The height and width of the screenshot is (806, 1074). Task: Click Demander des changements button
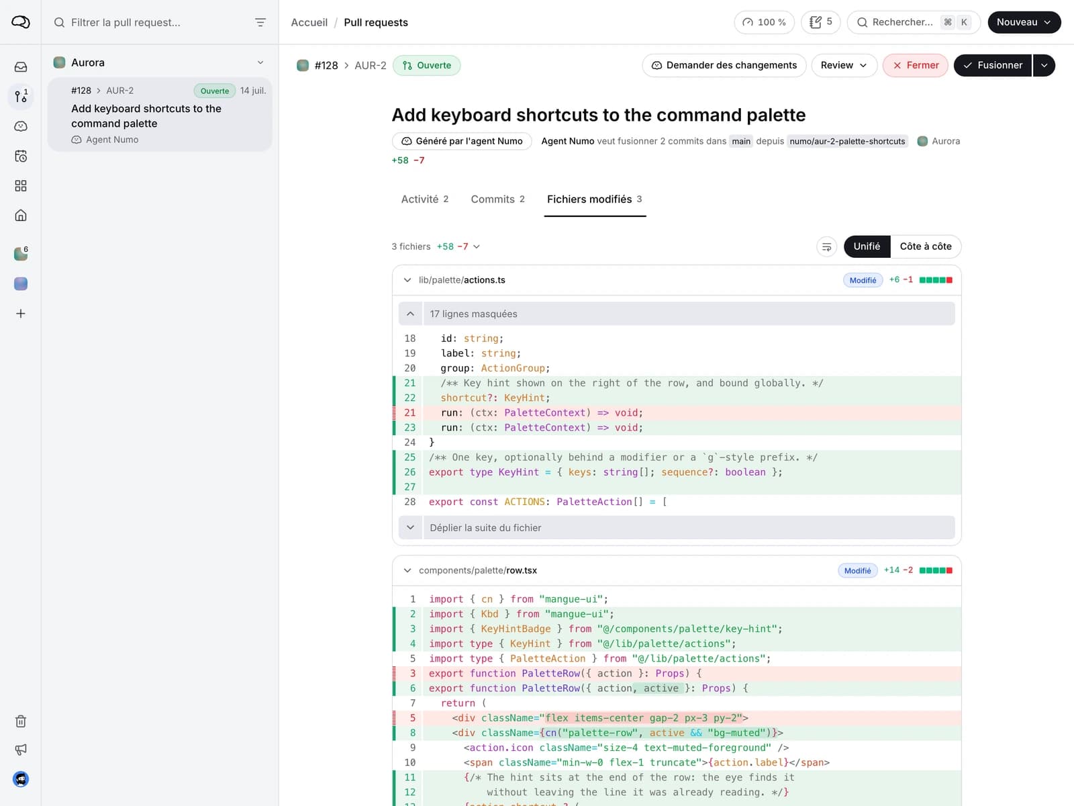pyautogui.click(x=724, y=65)
